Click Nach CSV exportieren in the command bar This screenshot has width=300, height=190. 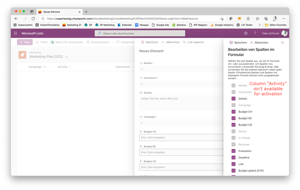coord(67,42)
